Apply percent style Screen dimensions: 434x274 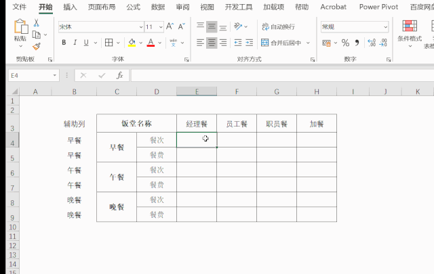click(345, 43)
